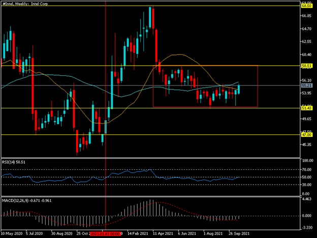
Task: Click the 26 Sep 2021 date label
Action: (x=239, y=233)
